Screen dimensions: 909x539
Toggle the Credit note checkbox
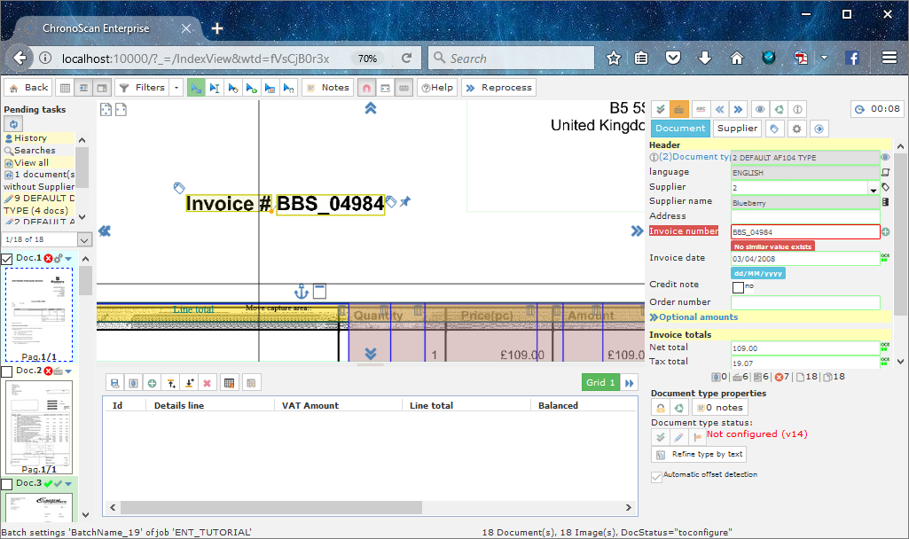(x=738, y=287)
